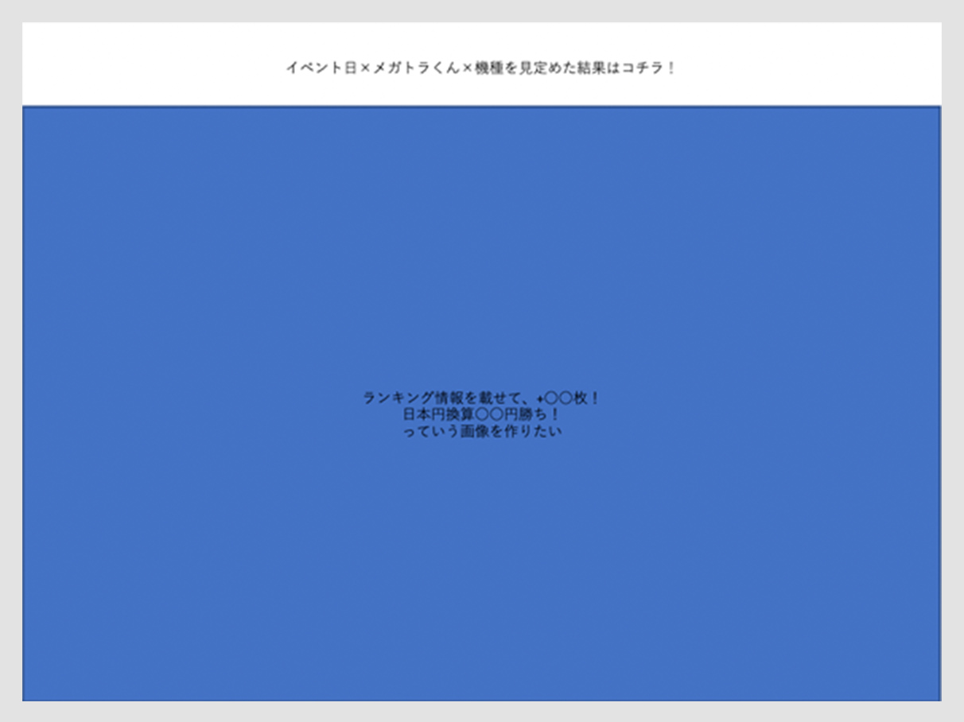This screenshot has height=722, width=964.
Task: Click the first × symbol in the heading
Action: pos(365,68)
